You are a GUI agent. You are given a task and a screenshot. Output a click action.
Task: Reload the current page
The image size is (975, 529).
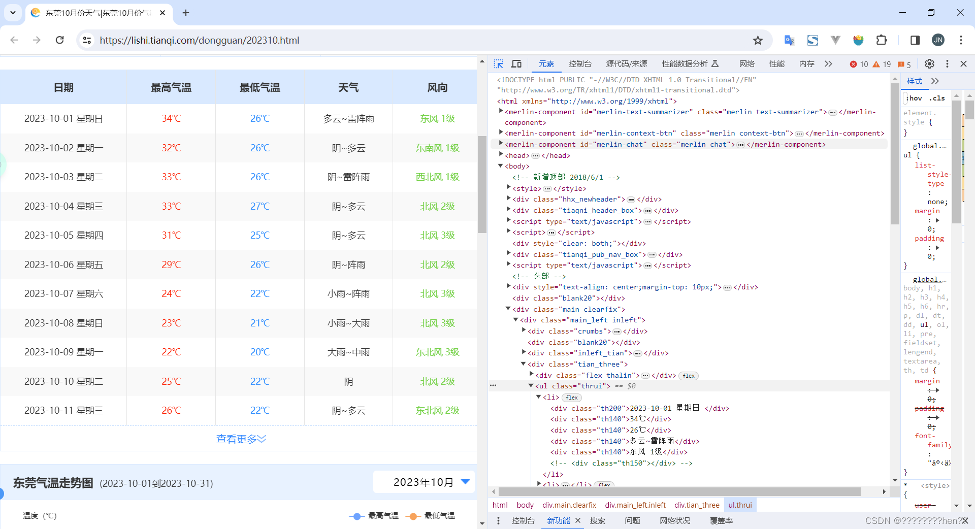click(x=59, y=40)
